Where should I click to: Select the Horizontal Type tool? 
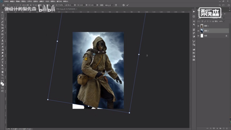(x=2, y=62)
